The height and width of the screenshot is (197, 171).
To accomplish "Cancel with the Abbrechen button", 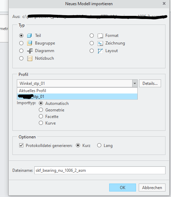I will coord(152,187).
